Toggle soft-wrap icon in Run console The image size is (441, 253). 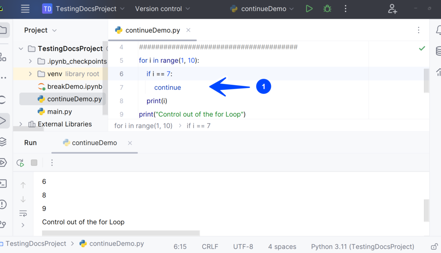[x=23, y=213]
